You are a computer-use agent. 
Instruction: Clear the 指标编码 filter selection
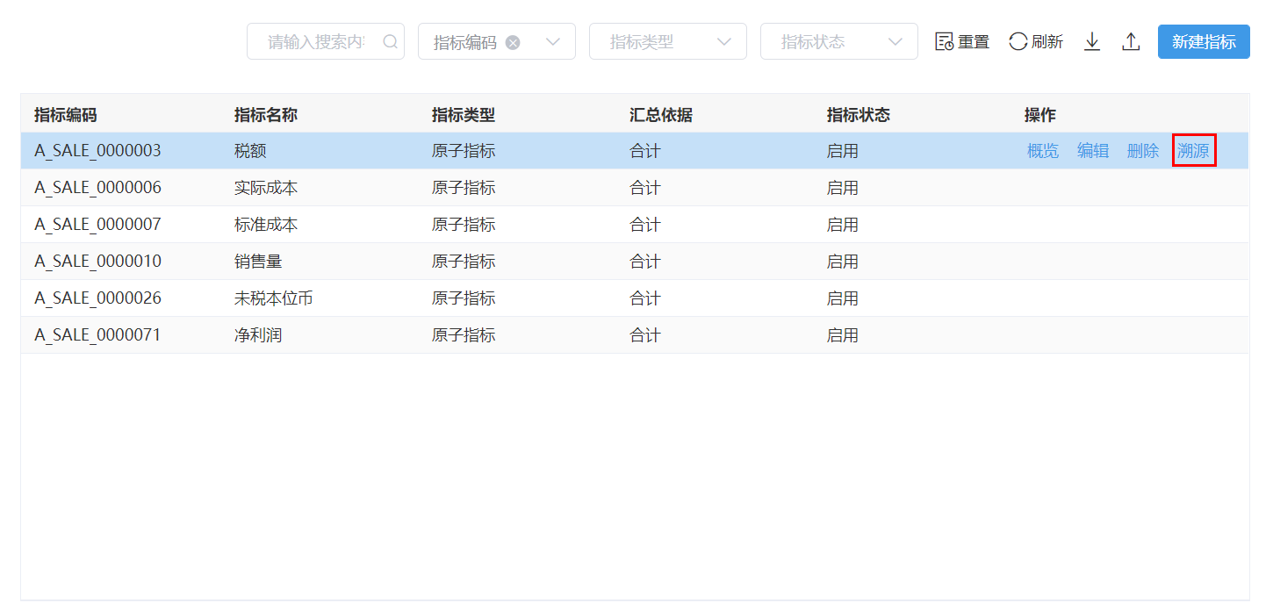513,42
